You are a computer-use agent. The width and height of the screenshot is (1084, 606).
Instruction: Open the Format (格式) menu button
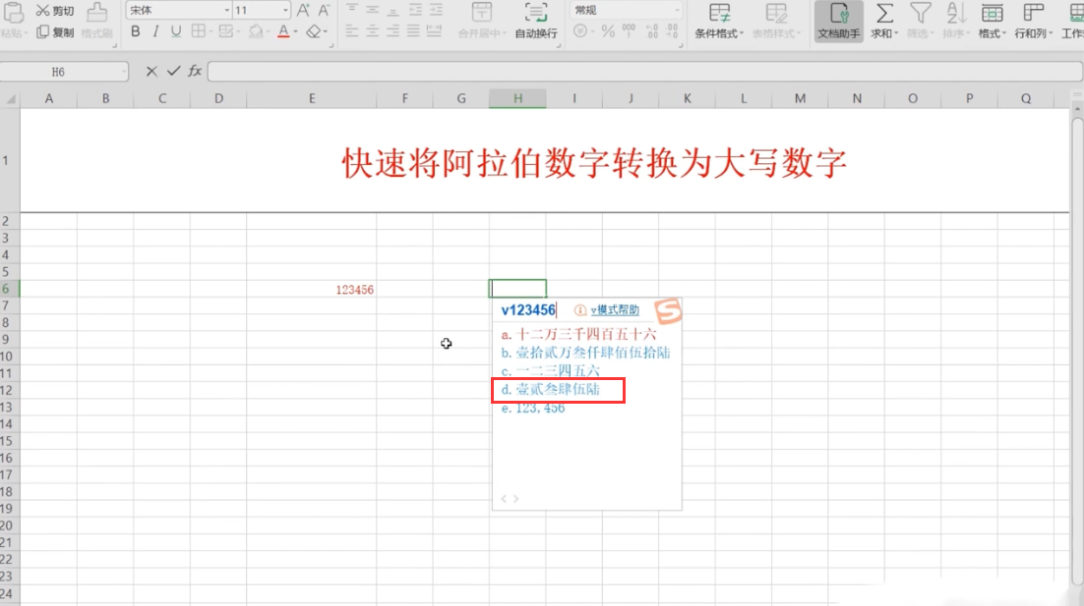coord(992,20)
